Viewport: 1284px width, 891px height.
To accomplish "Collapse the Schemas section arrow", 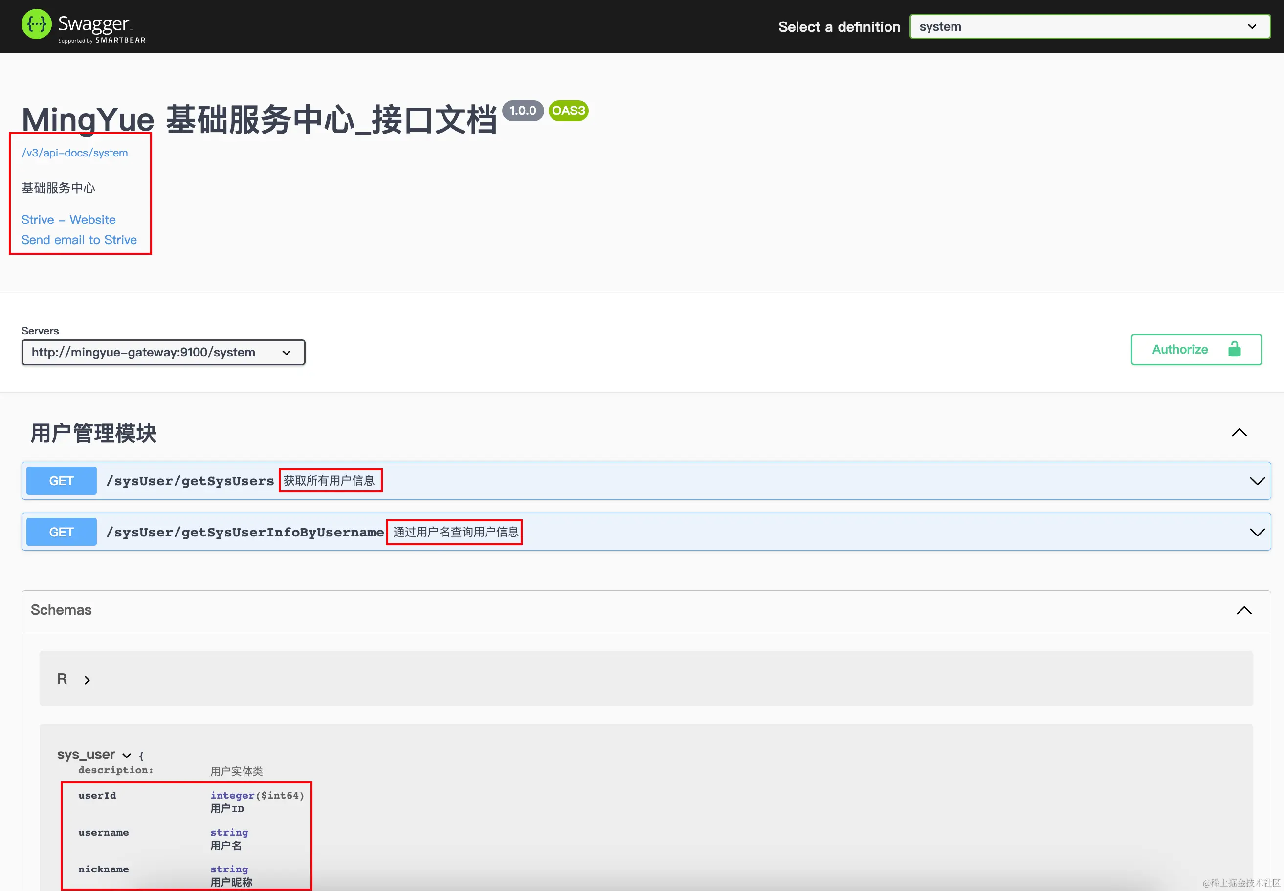I will [1244, 610].
